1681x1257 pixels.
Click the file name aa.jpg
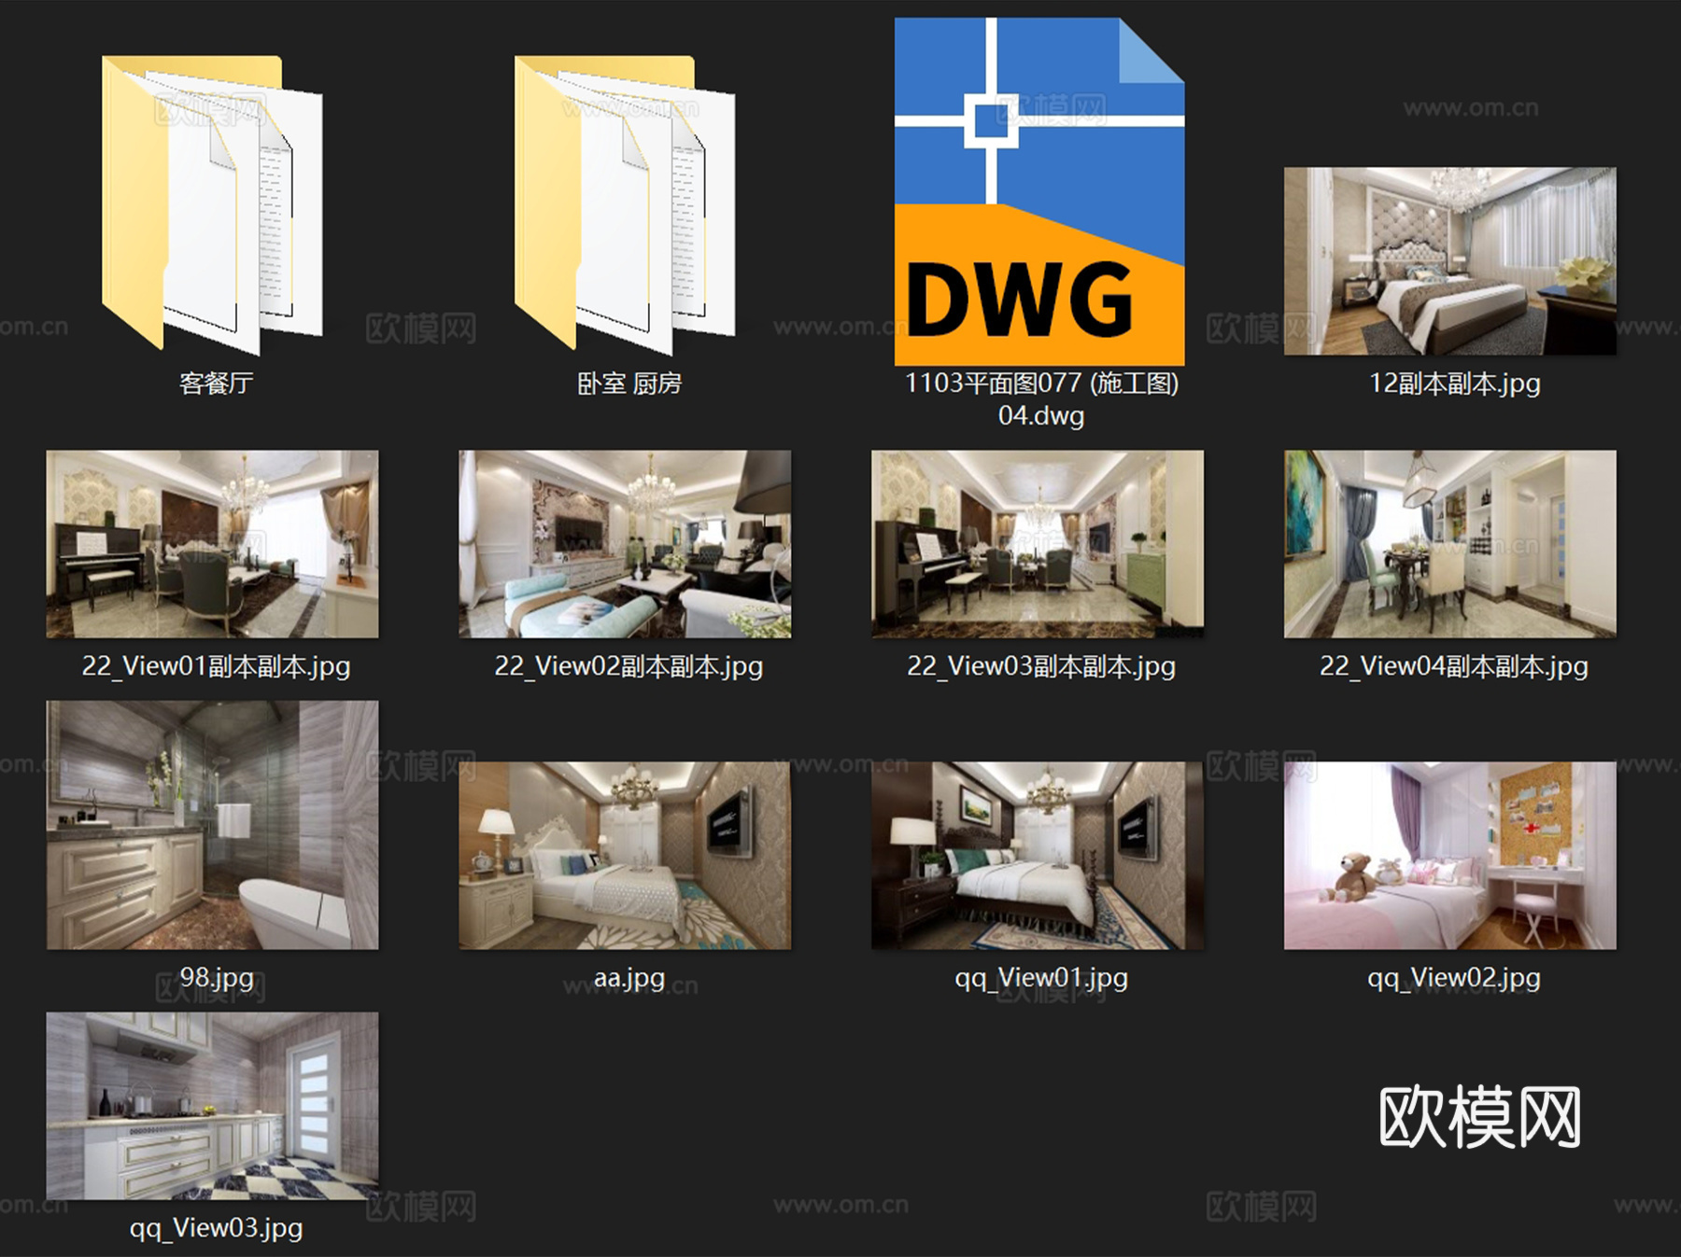(x=629, y=978)
